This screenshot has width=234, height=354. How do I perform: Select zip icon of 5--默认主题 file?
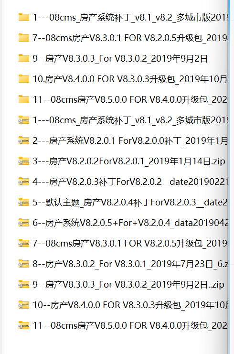(24, 202)
